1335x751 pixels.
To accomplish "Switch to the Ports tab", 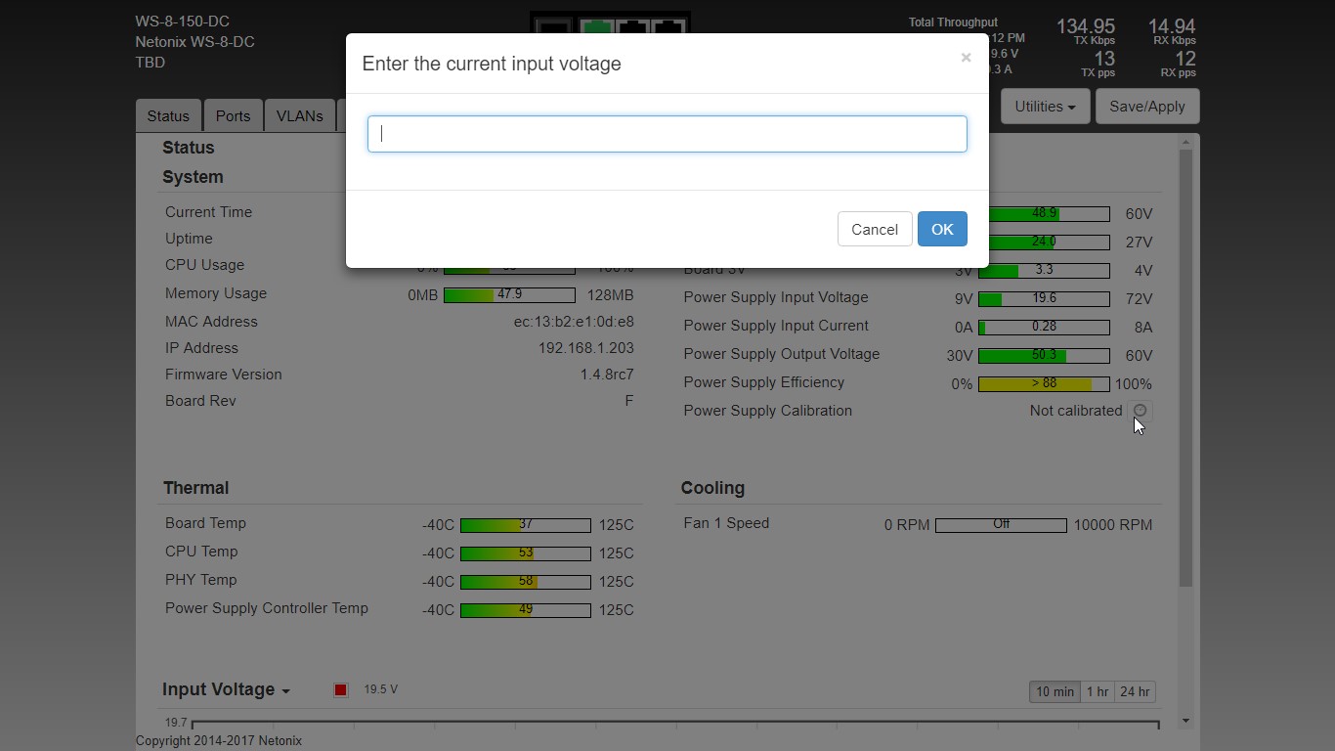I will click(x=233, y=115).
